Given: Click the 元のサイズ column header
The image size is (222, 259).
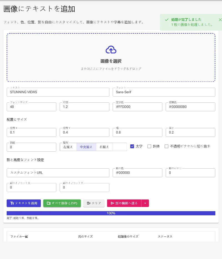Looking at the screenshot, I should click(x=85, y=236).
